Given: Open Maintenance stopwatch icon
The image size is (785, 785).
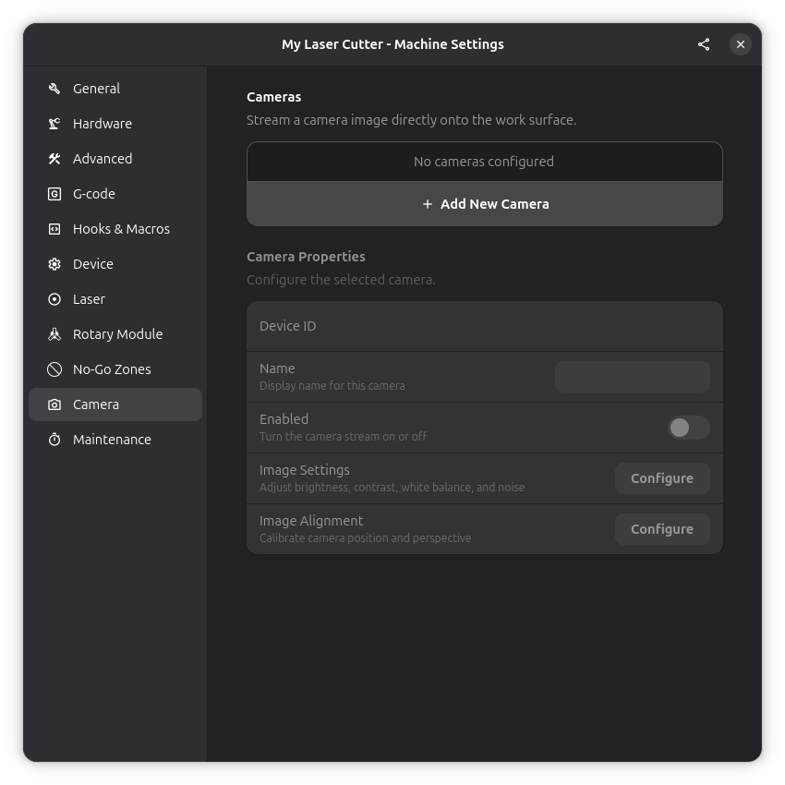Looking at the screenshot, I should [54, 440].
